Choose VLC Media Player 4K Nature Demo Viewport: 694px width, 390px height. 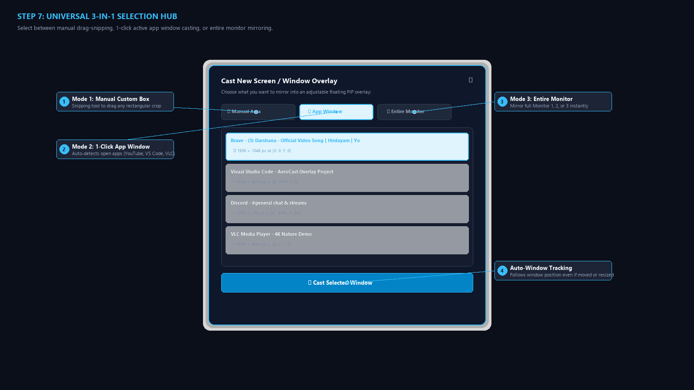pos(347,240)
